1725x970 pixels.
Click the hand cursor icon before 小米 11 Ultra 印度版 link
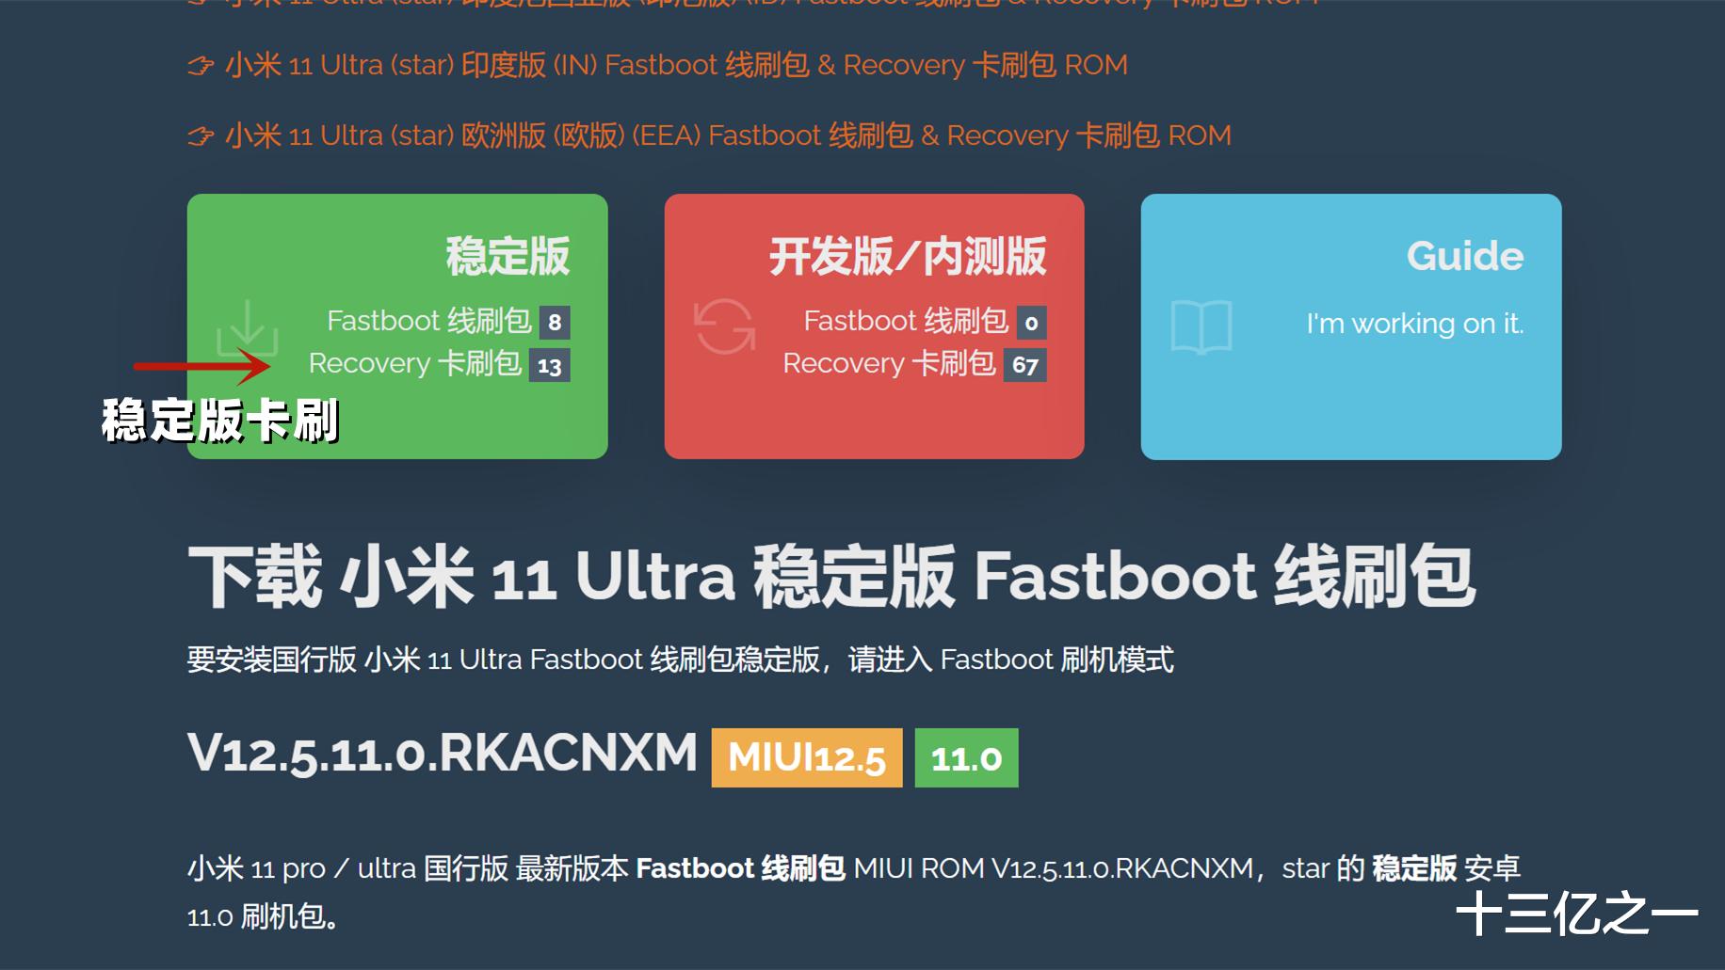tap(201, 65)
